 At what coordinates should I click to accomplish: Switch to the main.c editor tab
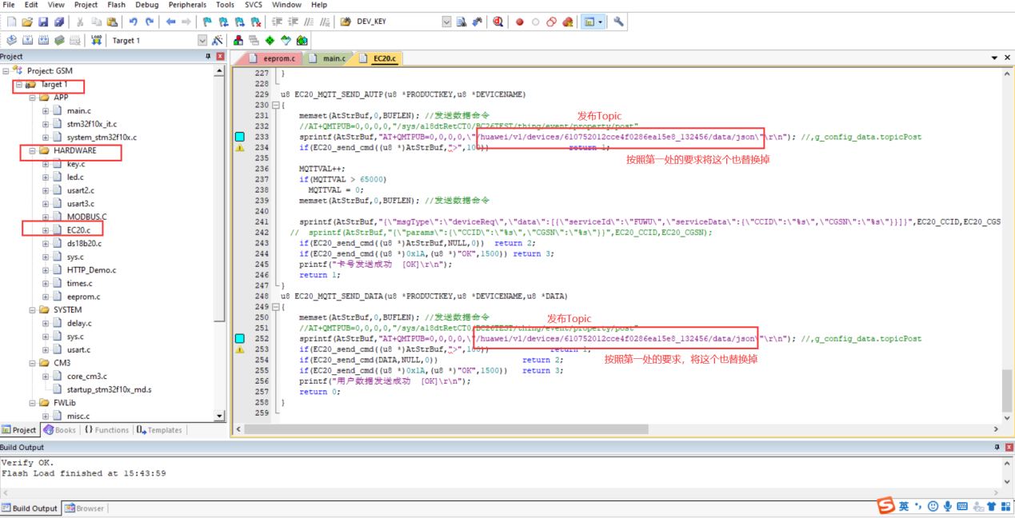328,58
